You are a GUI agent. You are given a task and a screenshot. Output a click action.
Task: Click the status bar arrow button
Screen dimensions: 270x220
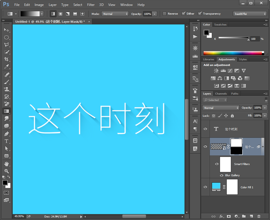click(x=81, y=217)
